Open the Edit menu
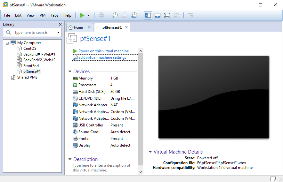 18,15
